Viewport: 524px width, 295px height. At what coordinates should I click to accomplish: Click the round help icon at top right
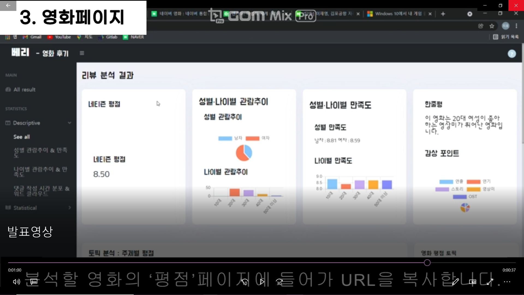(512, 54)
